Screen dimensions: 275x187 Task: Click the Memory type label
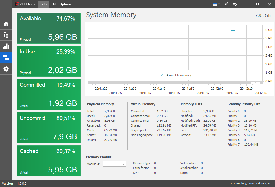(x=142, y=163)
